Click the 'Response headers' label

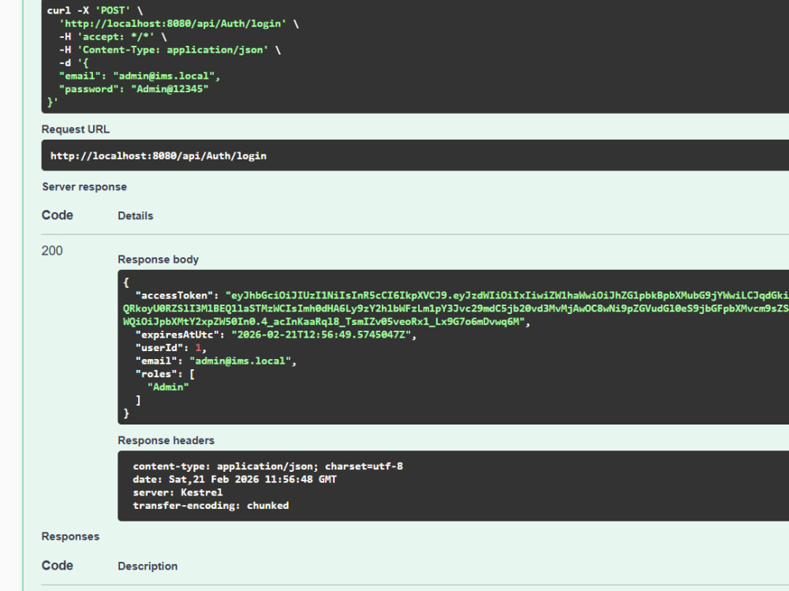[166, 440]
